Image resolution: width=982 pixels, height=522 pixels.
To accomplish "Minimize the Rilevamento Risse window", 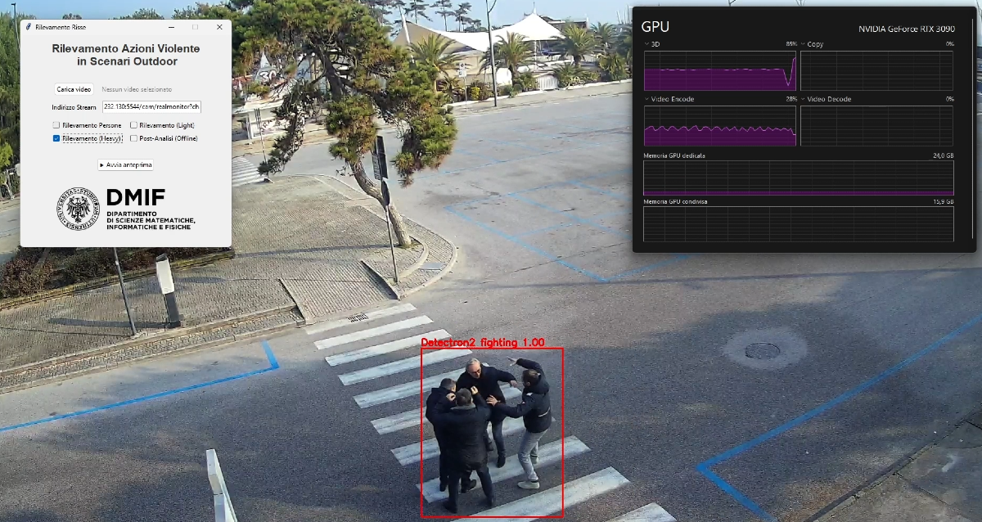I will point(170,27).
